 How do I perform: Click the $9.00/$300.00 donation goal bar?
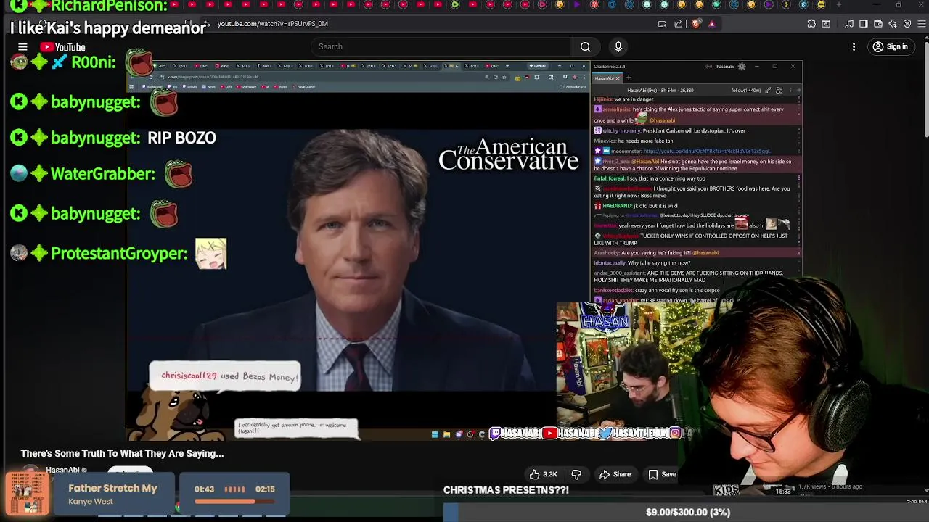coord(687,513)
